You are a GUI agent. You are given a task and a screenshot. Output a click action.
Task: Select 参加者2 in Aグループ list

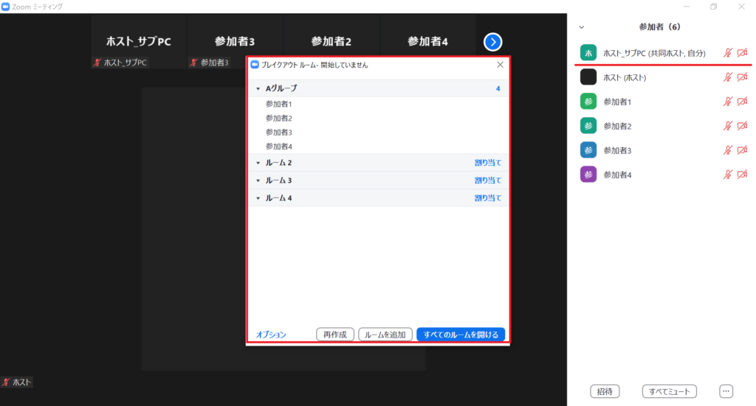click(279, 118)
